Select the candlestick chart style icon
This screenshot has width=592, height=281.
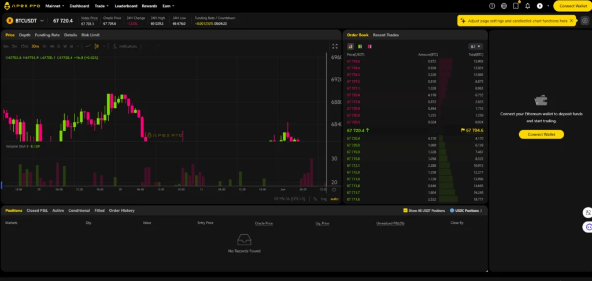tap(97, 46)
